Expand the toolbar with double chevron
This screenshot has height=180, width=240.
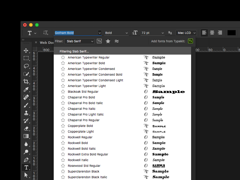click(x=23, y=40)
